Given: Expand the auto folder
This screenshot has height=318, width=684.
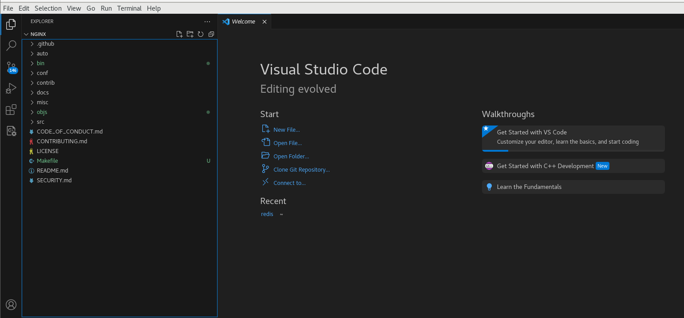Looking at the screenshot, I should click(32, 54).
